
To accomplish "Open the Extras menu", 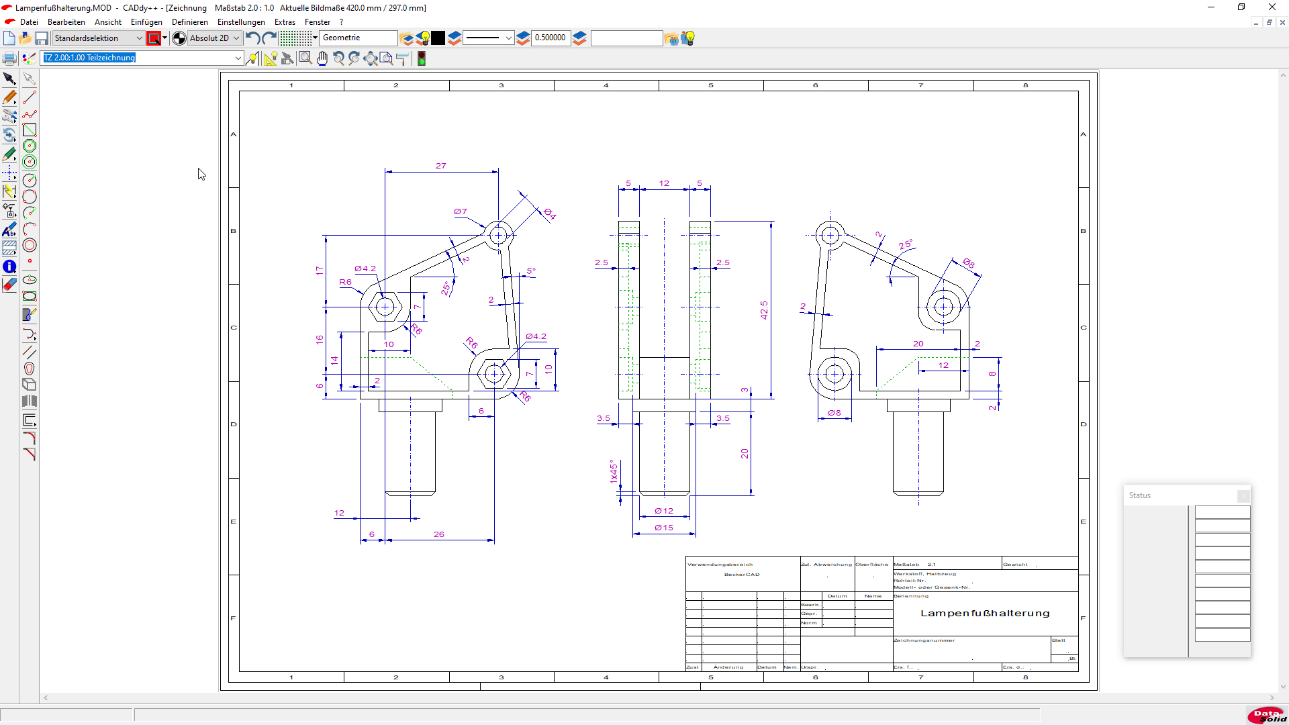I will tap(285, 22).
